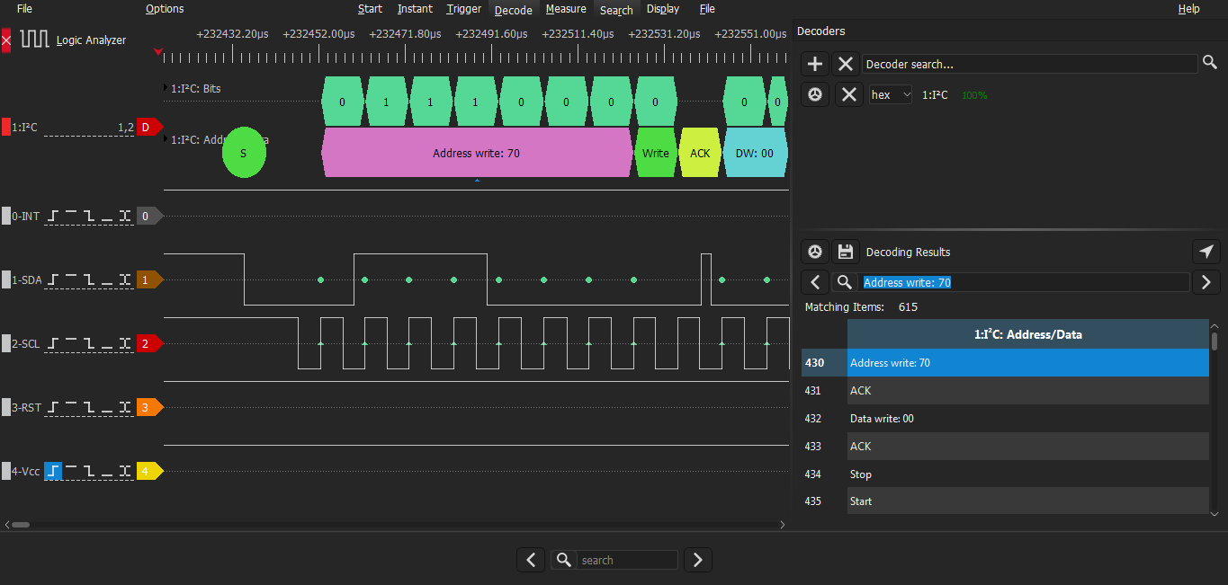Expand the 1:I²C Address/Data row triangle

click(x=166, y=139)
